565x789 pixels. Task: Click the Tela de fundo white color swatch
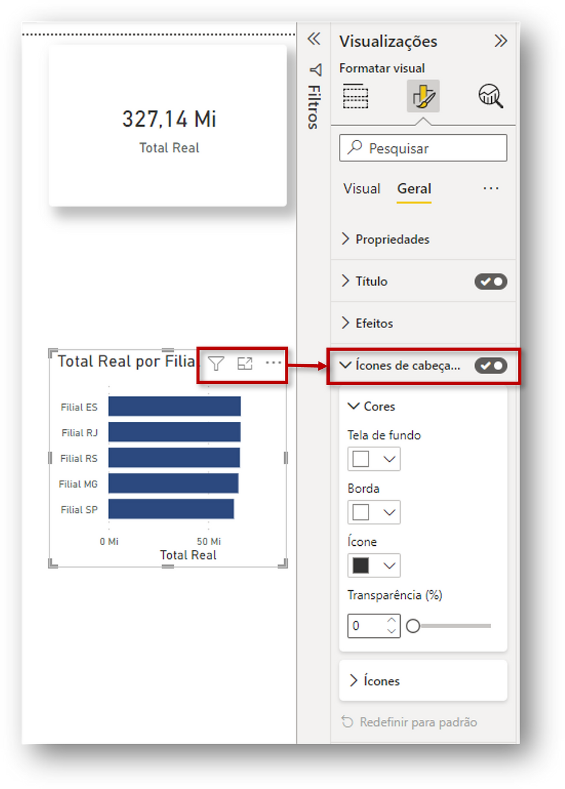tap(361, 459)
